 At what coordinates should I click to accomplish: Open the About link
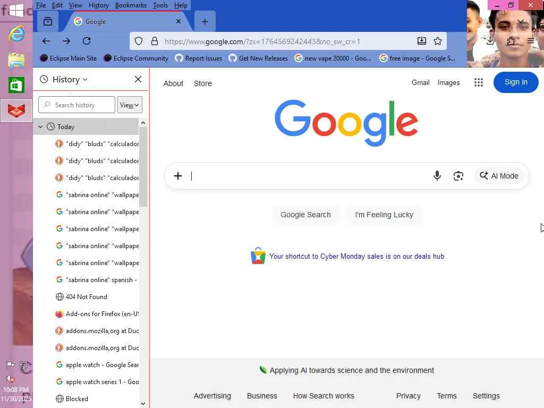click(x=173, y=83)
